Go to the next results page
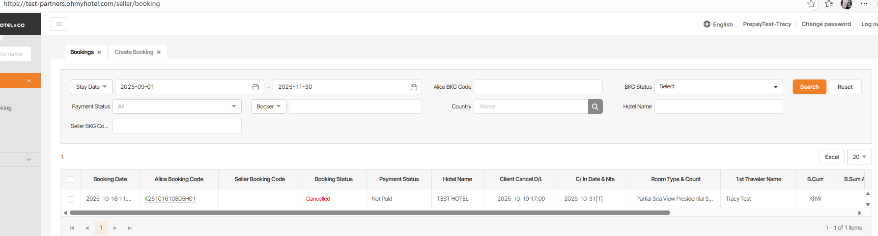The width and height of the screenshot is (878, 236). [x=115, y=228]
